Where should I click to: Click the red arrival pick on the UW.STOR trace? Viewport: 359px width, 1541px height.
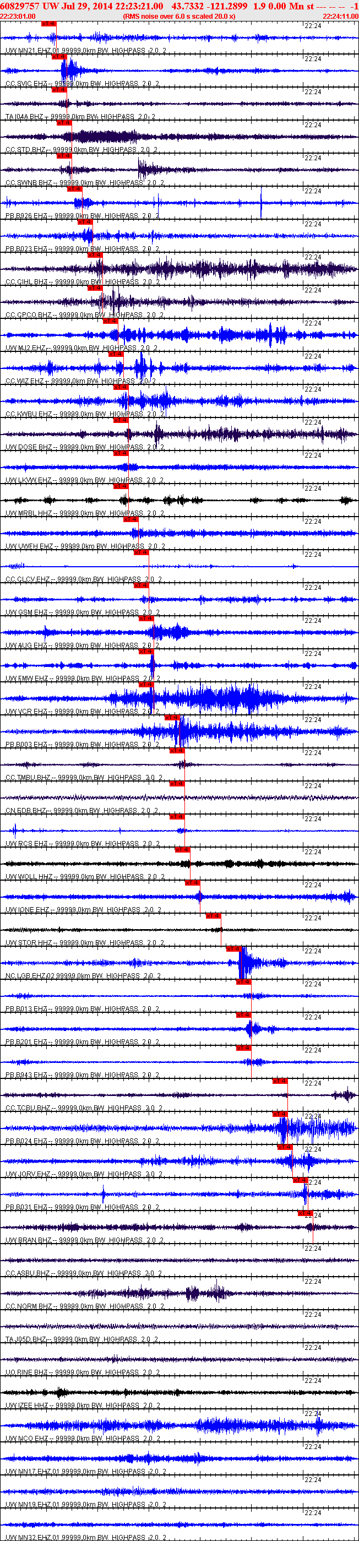[213, 916]
